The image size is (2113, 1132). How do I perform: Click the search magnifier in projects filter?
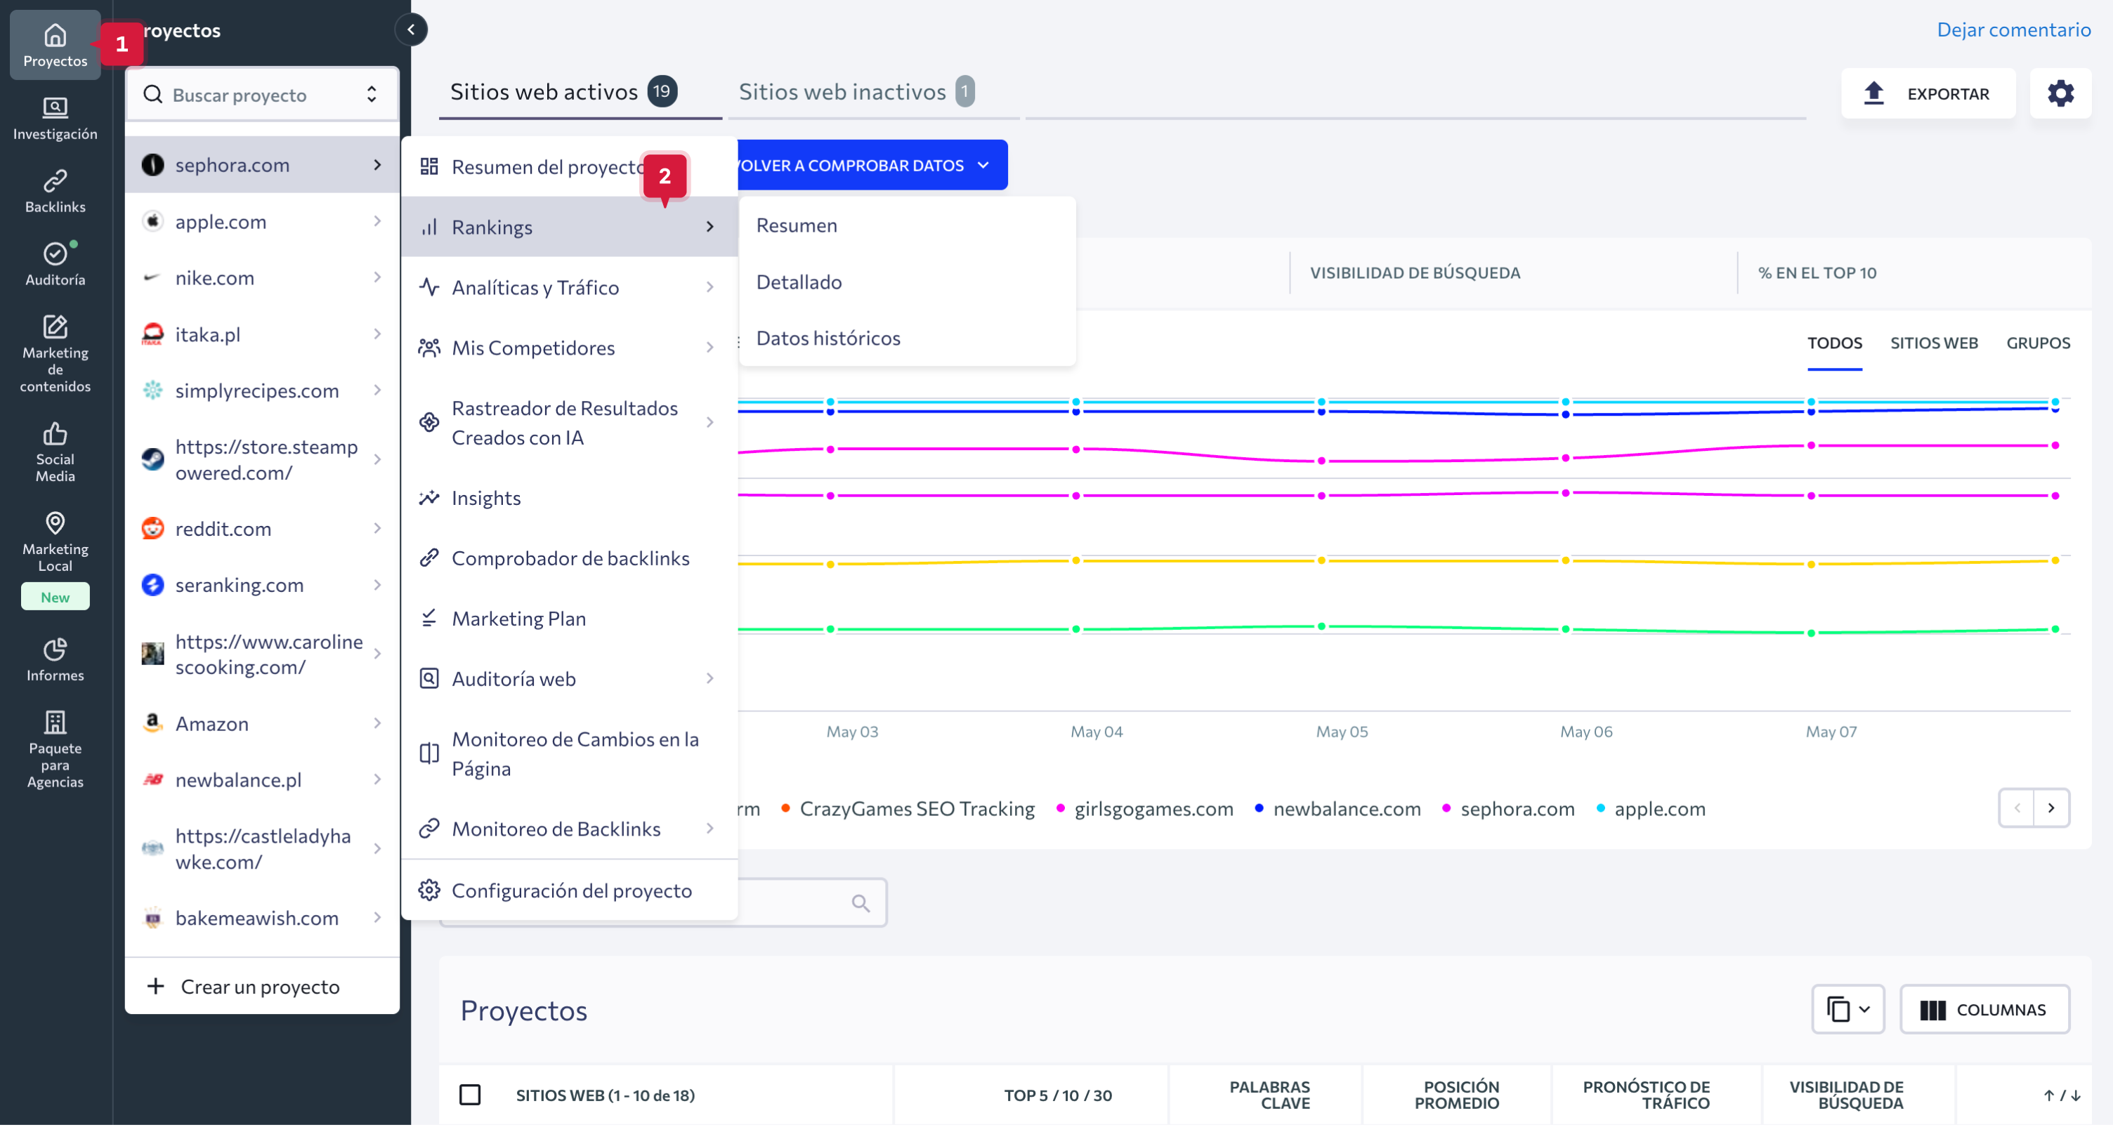click(861, 903)
